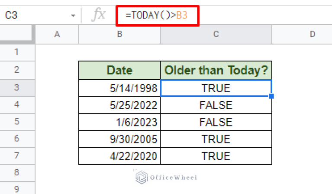The width and height of the screenshot is (332, 194).
Task: Select column D header
Action: [x=302, y=34]
